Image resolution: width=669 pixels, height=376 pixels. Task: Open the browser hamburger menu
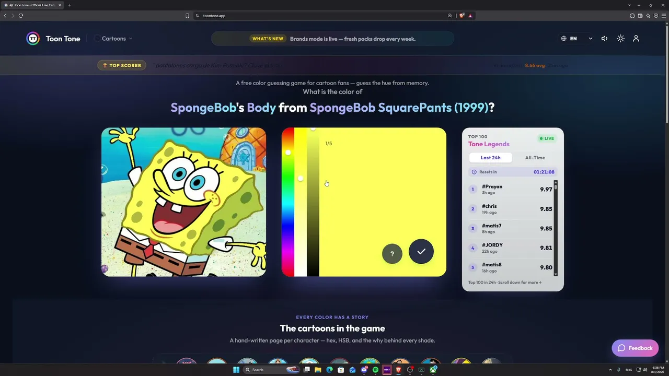coord(664,16)
